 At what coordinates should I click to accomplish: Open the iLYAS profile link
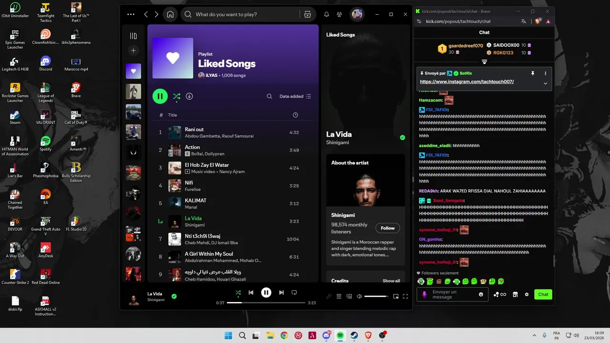(211, 75)
